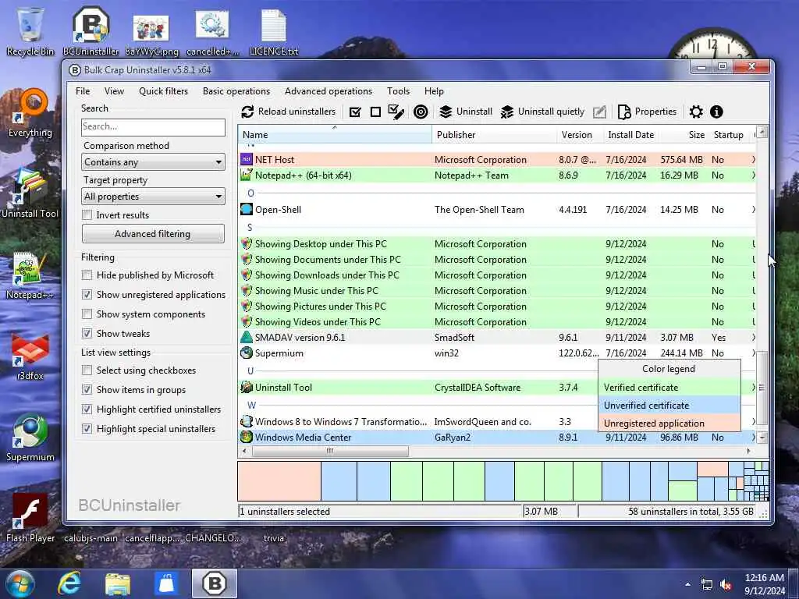
Task: Click the BCUninstaller desktop shortcut
Action: tap(91, 30)
